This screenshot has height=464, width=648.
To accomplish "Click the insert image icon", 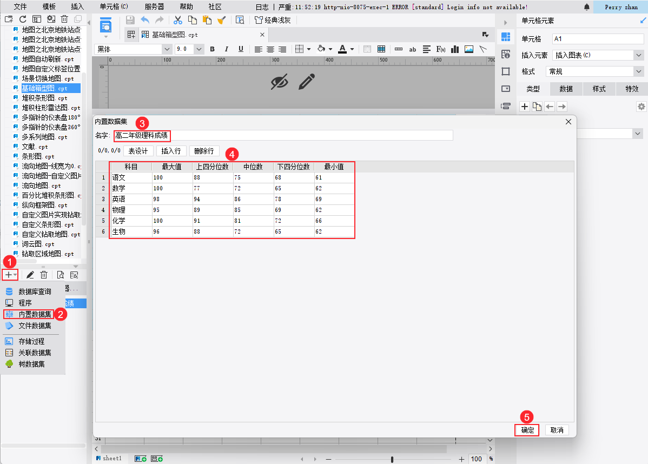I will (469, 49).
